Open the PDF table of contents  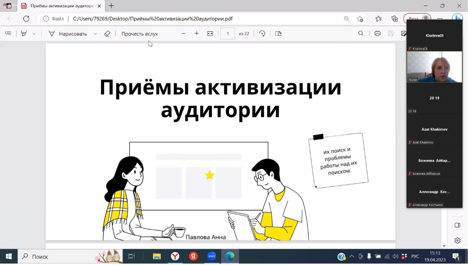click(8, 33)
